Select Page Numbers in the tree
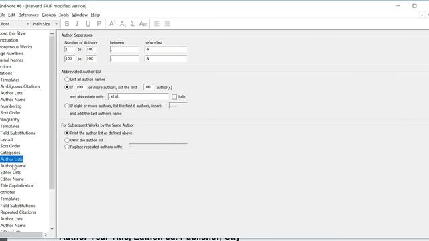This screenshot has height=241, width=429. click(x=12, y=54)
